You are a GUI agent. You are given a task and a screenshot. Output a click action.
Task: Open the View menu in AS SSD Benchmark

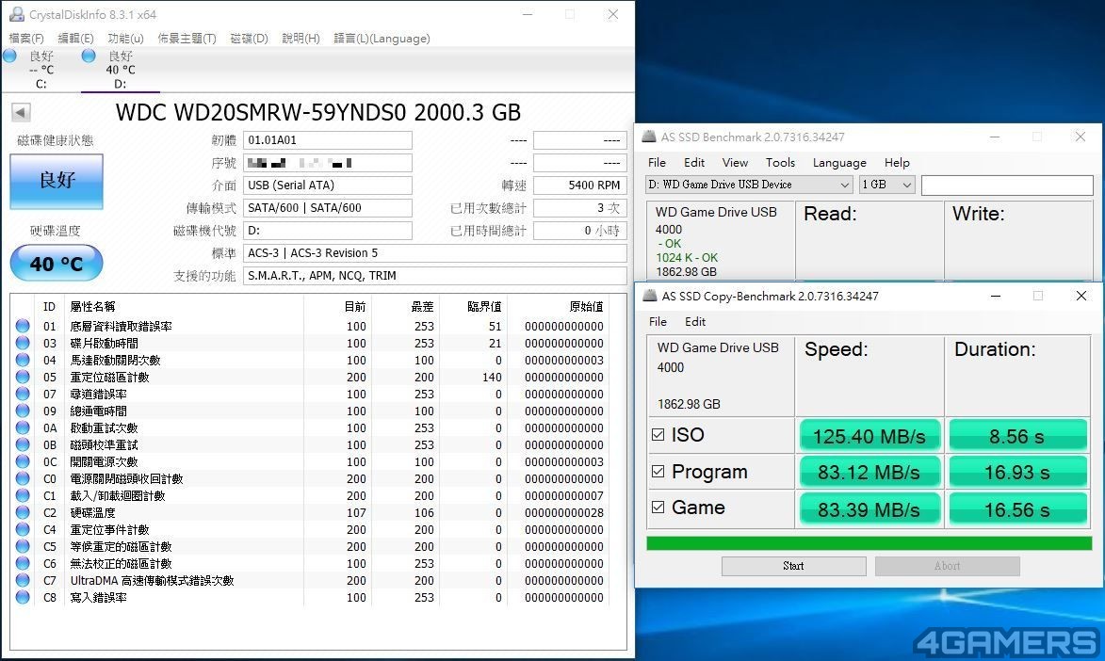tap(735, 162)
